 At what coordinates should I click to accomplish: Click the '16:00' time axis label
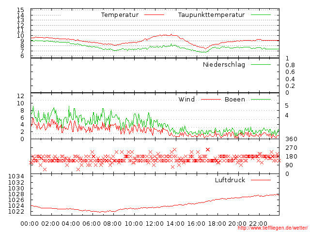click(x=196, y=224)
